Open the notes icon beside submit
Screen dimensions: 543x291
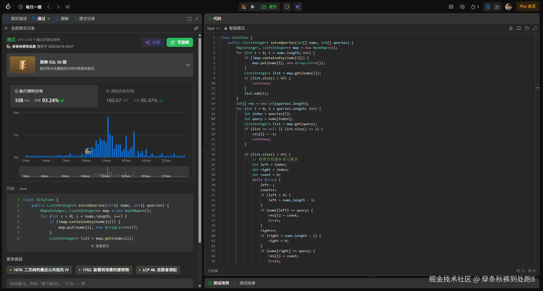coord(287,7)
